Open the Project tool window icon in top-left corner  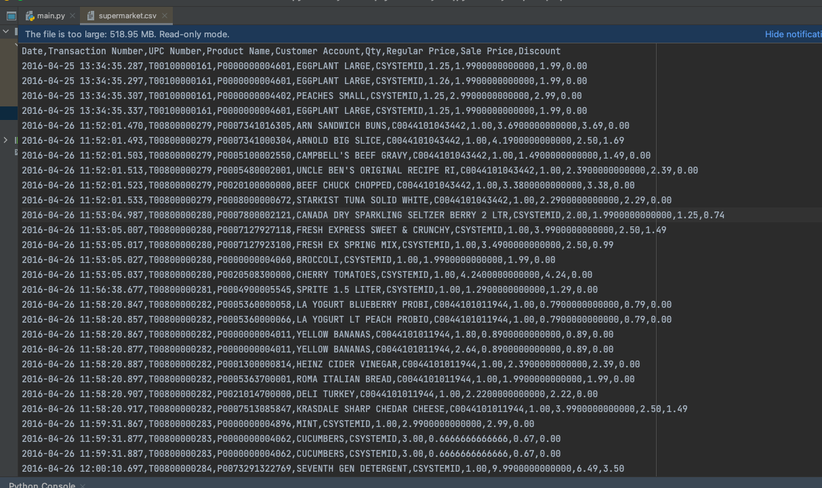click(11, 15)
